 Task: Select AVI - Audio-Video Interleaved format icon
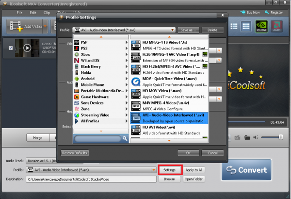pos(136,118)
